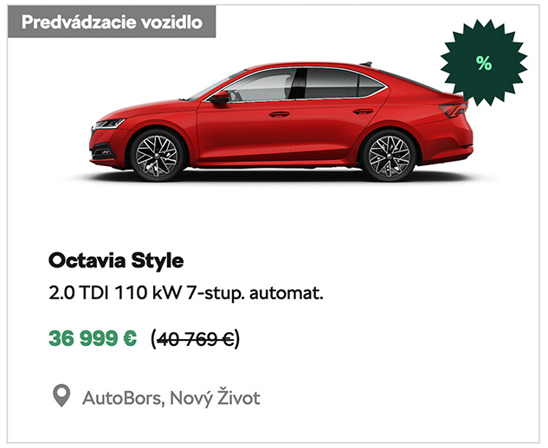Click the car's rear taillight
The height and width of the screenshot is (448, 548).
click(x=454, y=110)
